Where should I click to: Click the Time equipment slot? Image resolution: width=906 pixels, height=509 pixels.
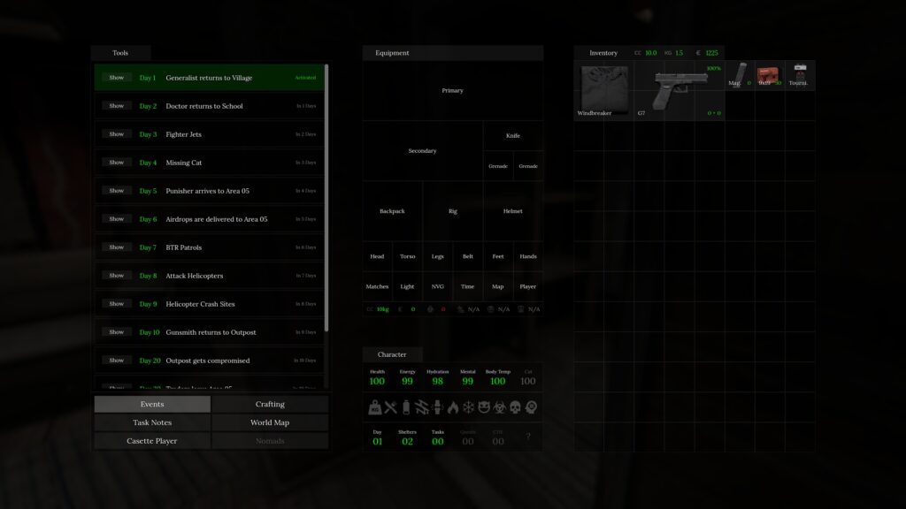(467, 286)
